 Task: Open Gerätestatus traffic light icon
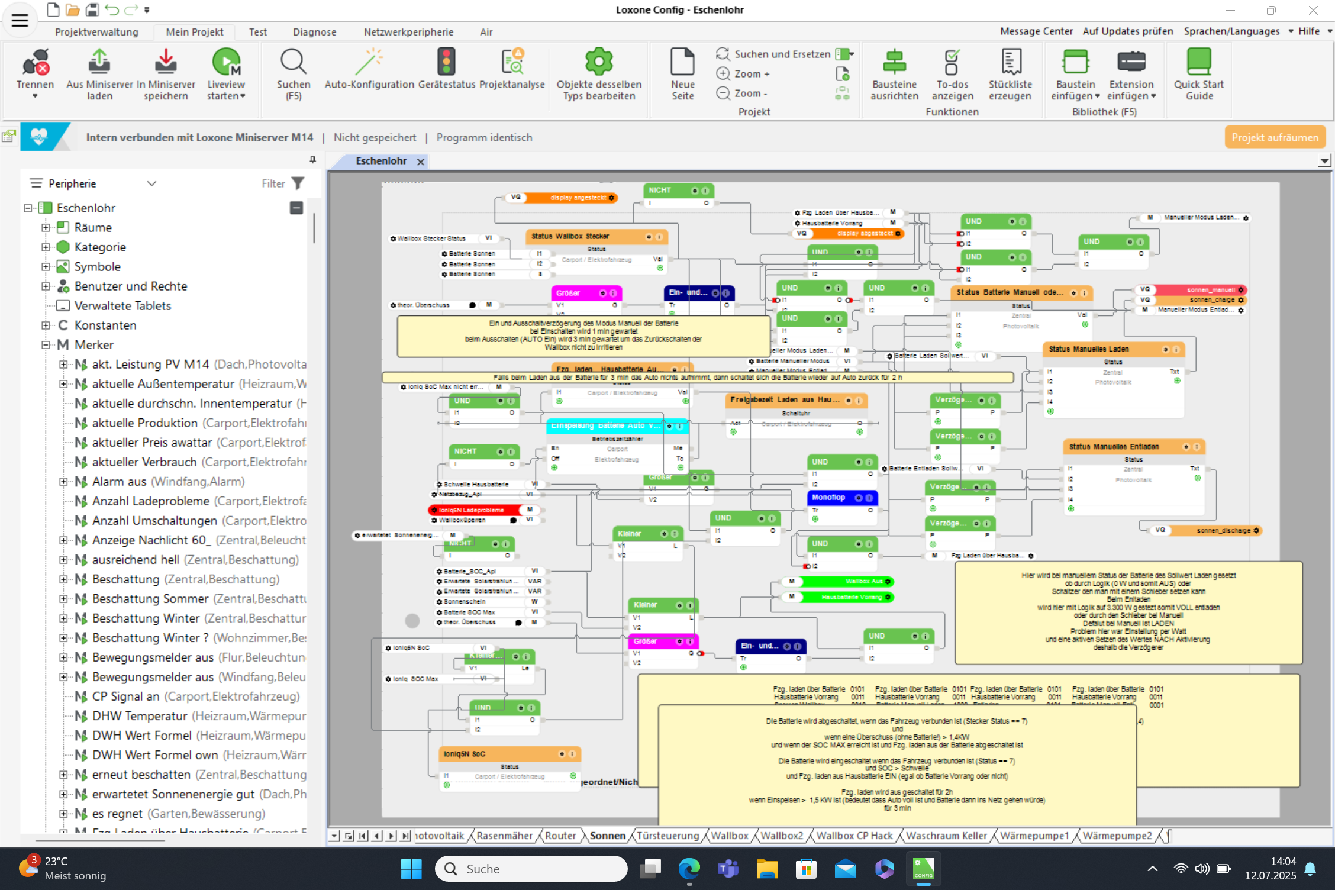coord(446,62)
